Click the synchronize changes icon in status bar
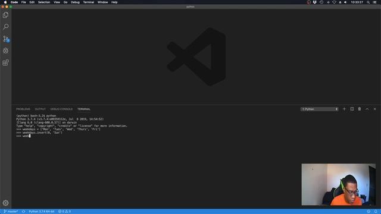This screenshot has height=214, width=381. click(24, 212)
